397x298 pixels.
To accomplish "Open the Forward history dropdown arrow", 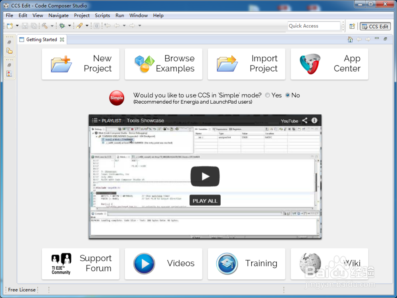I will pyautogui.click(x=139, y=25).
